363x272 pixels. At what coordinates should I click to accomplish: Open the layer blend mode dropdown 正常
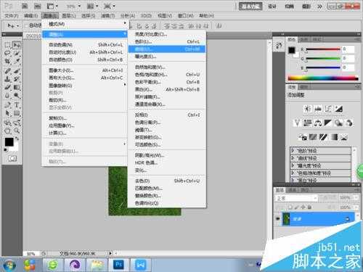point(296,198)
